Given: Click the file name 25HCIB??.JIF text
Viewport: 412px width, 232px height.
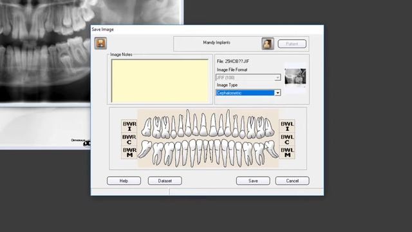Looking at the screenshot, I should (233, 61).
